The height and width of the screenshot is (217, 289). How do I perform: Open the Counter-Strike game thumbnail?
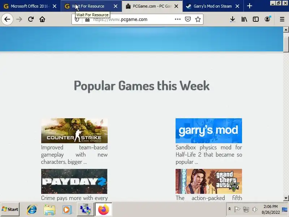pos(74,131)
